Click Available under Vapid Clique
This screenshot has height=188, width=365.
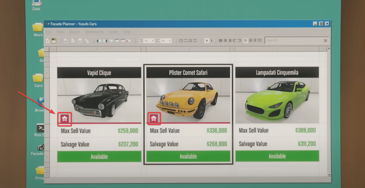(99, 156)
